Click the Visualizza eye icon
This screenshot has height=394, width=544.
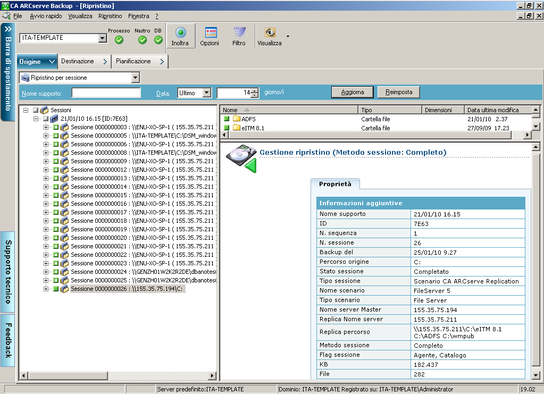click(270, 33)
